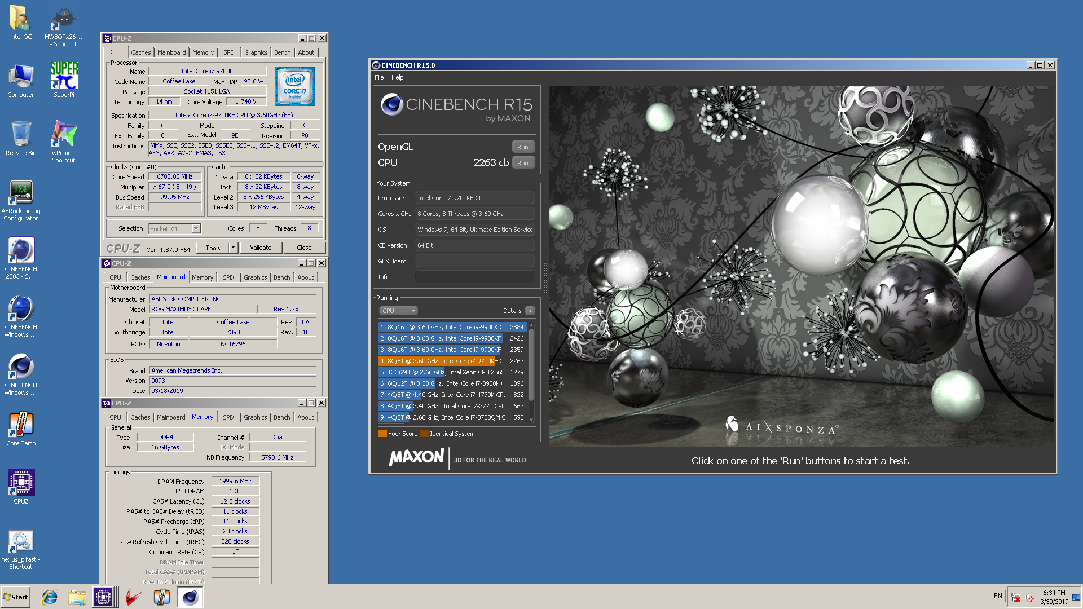The height and width of the screenshot is (609, 1083).
Task: Launch the SuperPi desktop icon
Action: click(64, 80)
